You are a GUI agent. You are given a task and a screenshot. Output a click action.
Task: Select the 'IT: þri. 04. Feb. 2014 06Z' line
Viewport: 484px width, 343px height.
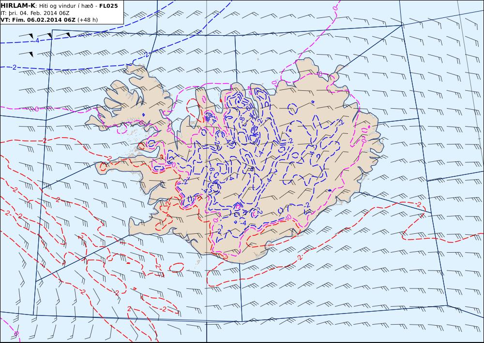point(35,13)
